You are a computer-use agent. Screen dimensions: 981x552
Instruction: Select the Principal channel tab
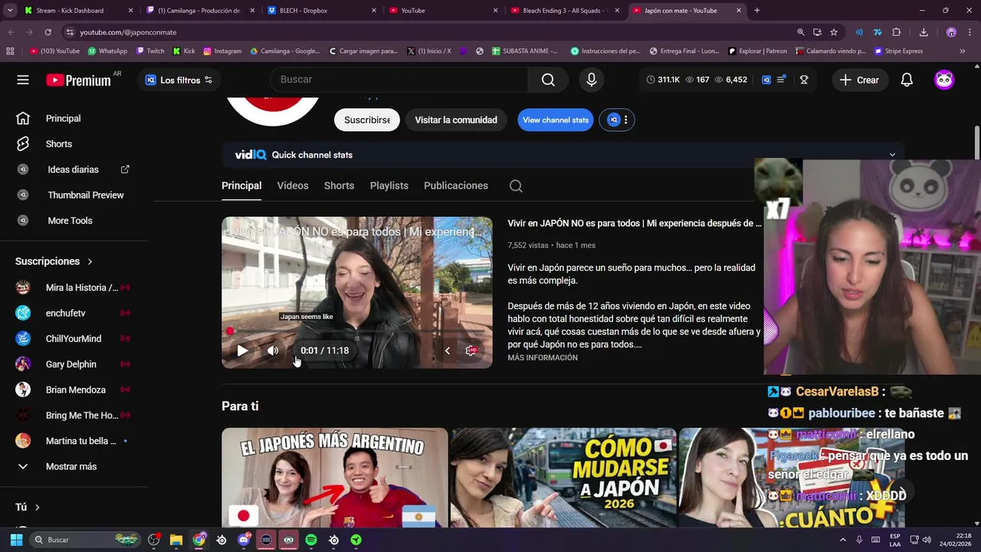point(241,186)
